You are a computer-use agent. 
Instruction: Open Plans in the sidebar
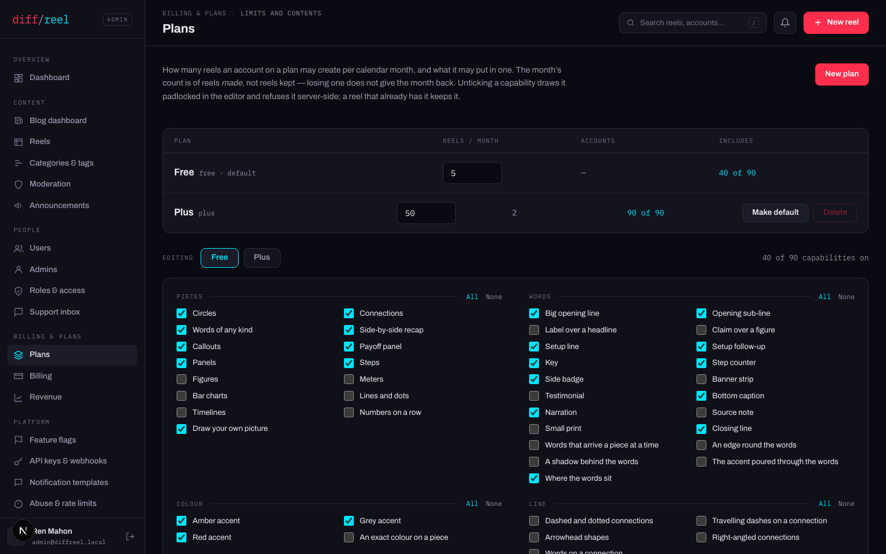72,355
